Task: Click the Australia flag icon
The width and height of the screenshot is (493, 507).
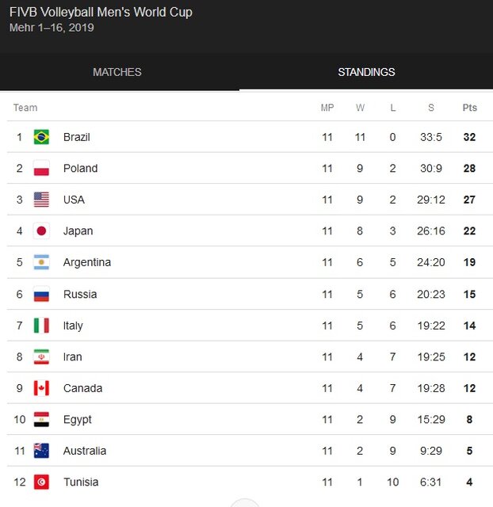Action: tap(41, 451)
